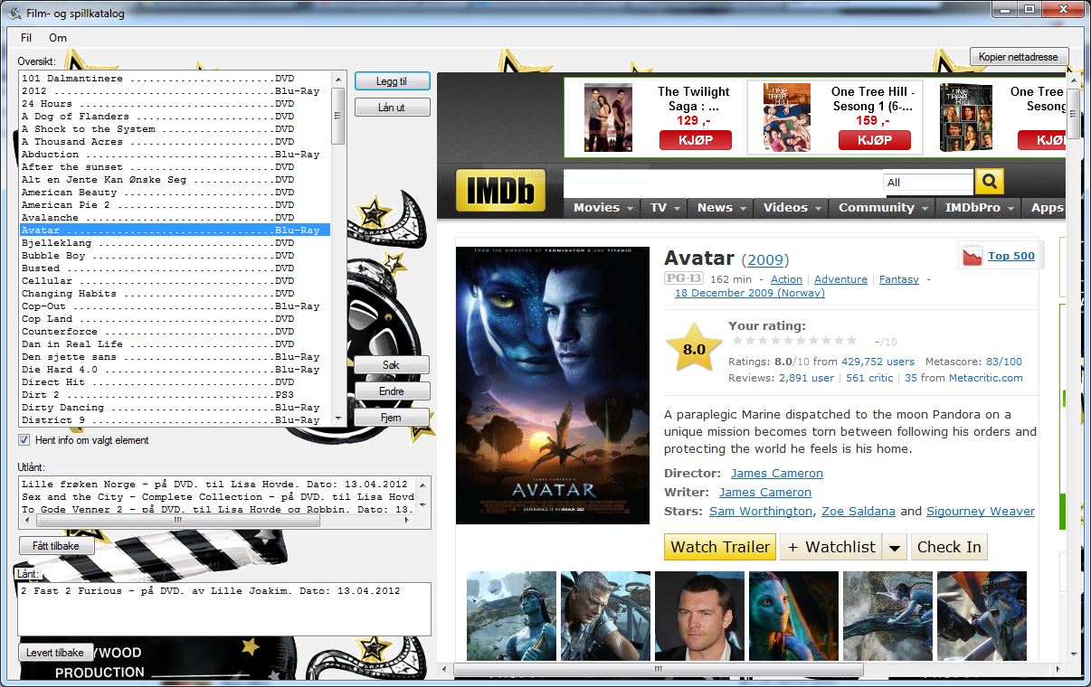This screenshot has width=1091, height=687.
Task: Select 'Lille frøken Norge' loan entry
Action: point(217,485)
